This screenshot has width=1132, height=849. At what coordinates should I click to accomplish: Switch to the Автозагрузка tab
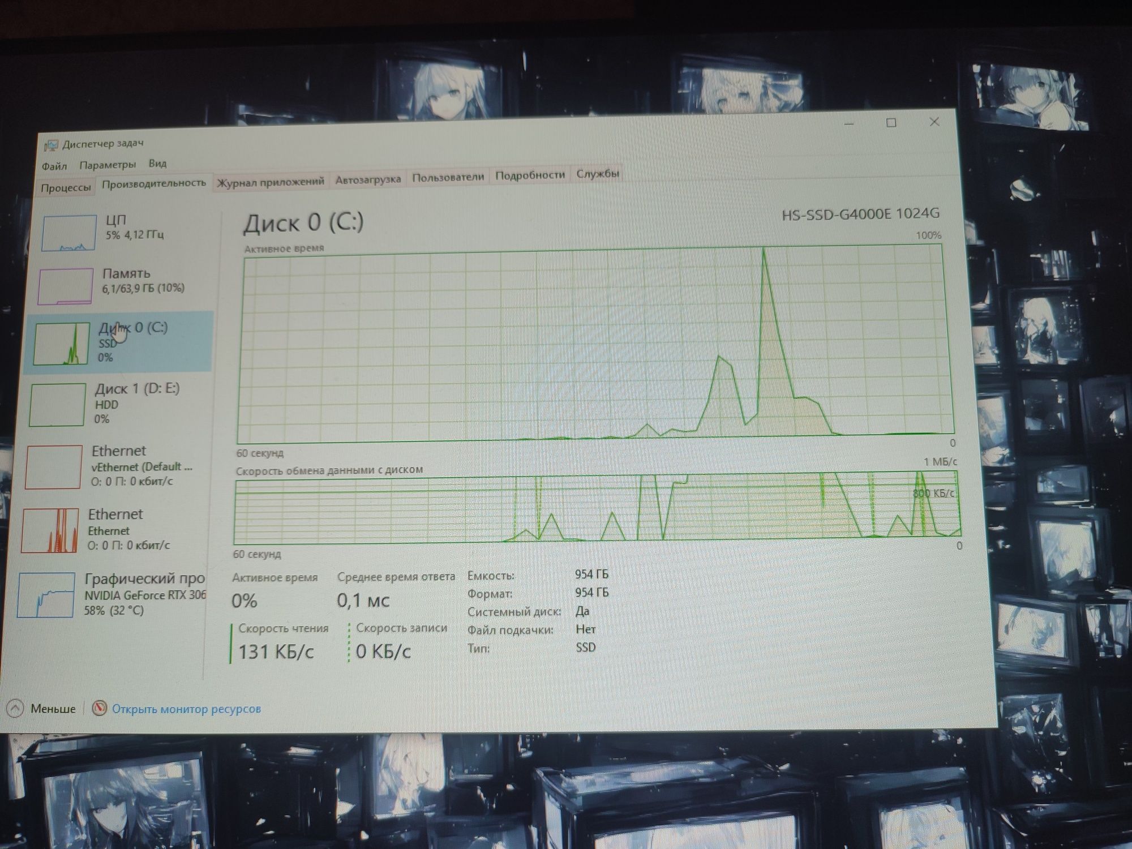point(368,179)
